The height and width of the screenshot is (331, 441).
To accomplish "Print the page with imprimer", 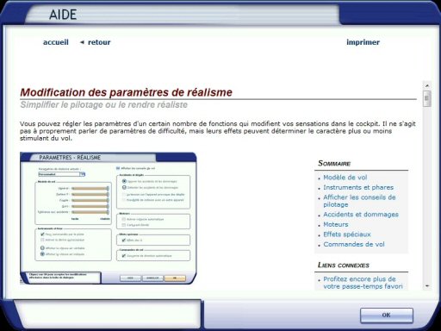I will pos(363,42).
